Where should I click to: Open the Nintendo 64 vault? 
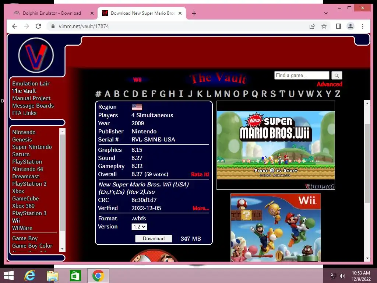pyautogui.click(x=28, y=169)
